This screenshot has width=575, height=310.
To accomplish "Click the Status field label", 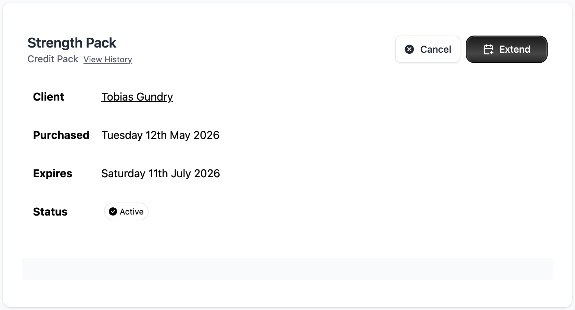I will (50, 212).
